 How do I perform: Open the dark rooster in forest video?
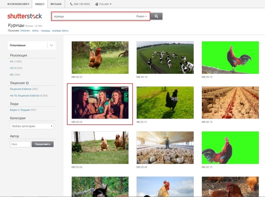[x=100, y=187]
